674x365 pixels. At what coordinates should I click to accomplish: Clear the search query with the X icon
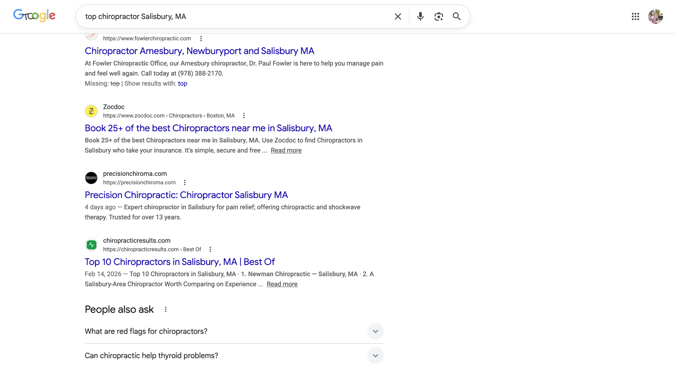click(397, 16)
